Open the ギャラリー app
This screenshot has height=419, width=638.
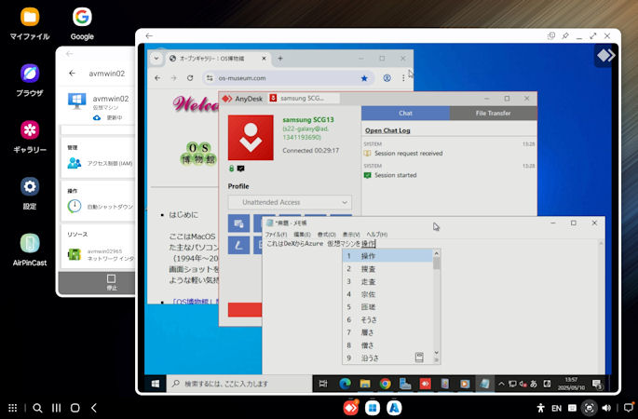click(x=30, y=137)
